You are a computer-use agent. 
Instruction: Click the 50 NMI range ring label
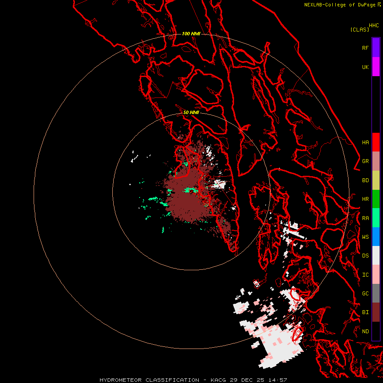point(191,112)
